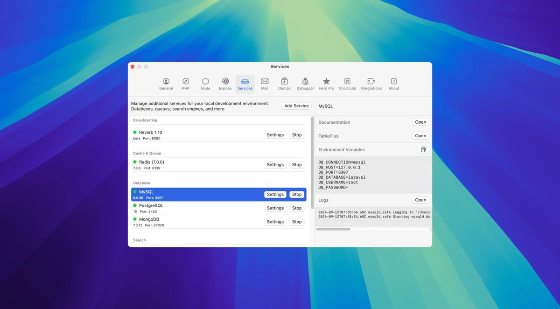Switch to the Integrations tab

(x=371, y=84)
